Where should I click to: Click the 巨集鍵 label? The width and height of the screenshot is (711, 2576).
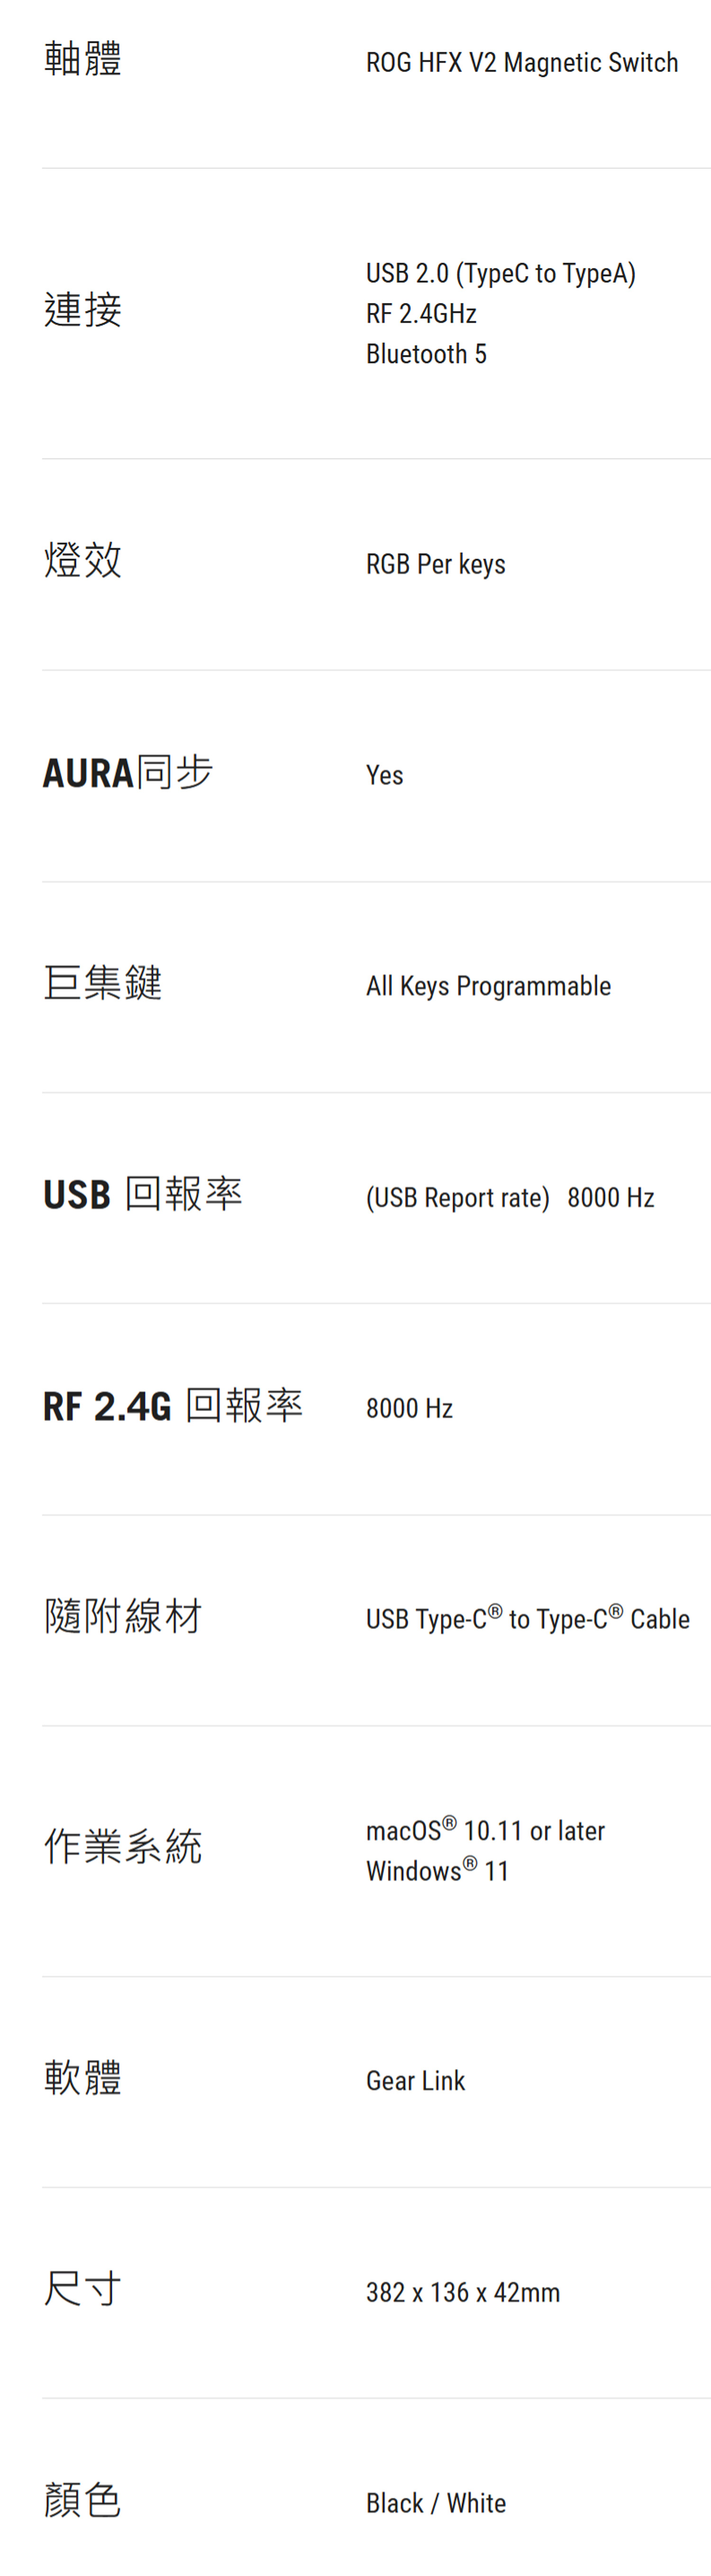click(103, 983)
